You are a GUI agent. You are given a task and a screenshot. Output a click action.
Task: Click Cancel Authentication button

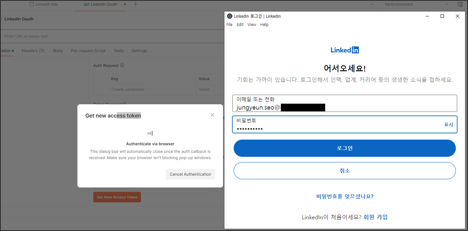pos(190,174)
